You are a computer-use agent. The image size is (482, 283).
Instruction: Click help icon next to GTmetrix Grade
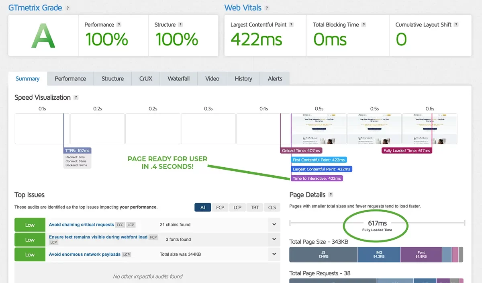pos(67,8)
